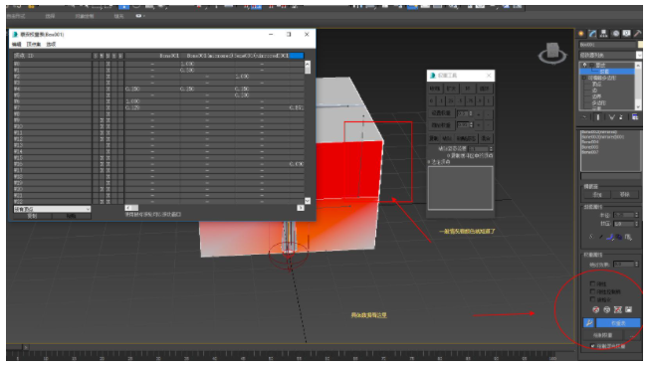Toggle show end result icon under stack
Viewport: 651px width, 365px height.
[598, 117]
